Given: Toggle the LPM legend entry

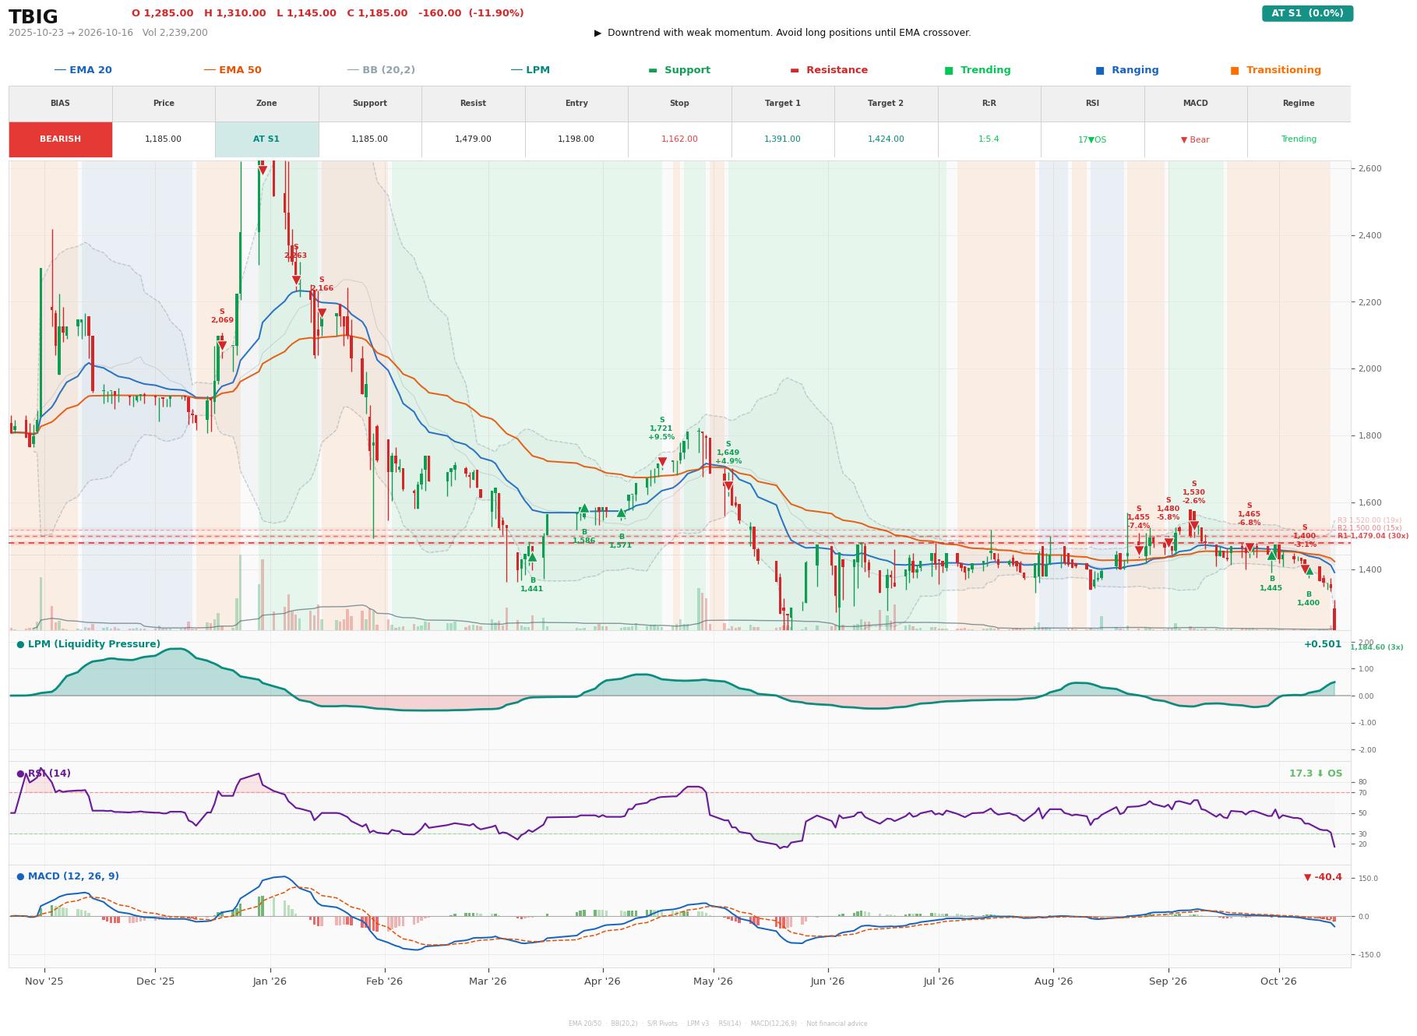Looking at the screenshot, I should pyautogui.click(x=530, y=70).
